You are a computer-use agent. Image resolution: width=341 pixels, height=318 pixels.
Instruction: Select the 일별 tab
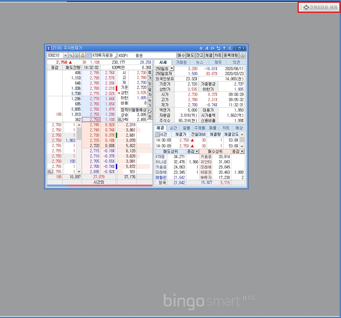186,128
